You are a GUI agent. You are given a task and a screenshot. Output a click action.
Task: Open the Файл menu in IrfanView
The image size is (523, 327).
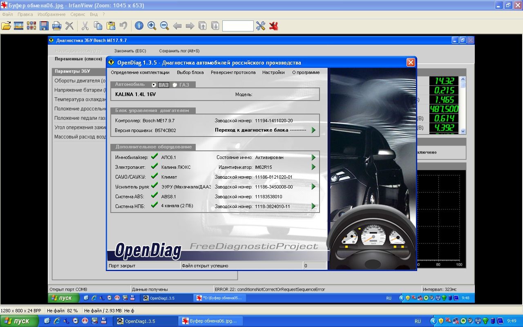pyautogui.click(x=7, y=14)
